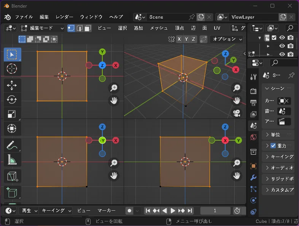
Task: Toggle X axis mirror button
Action: coord(179,39)
